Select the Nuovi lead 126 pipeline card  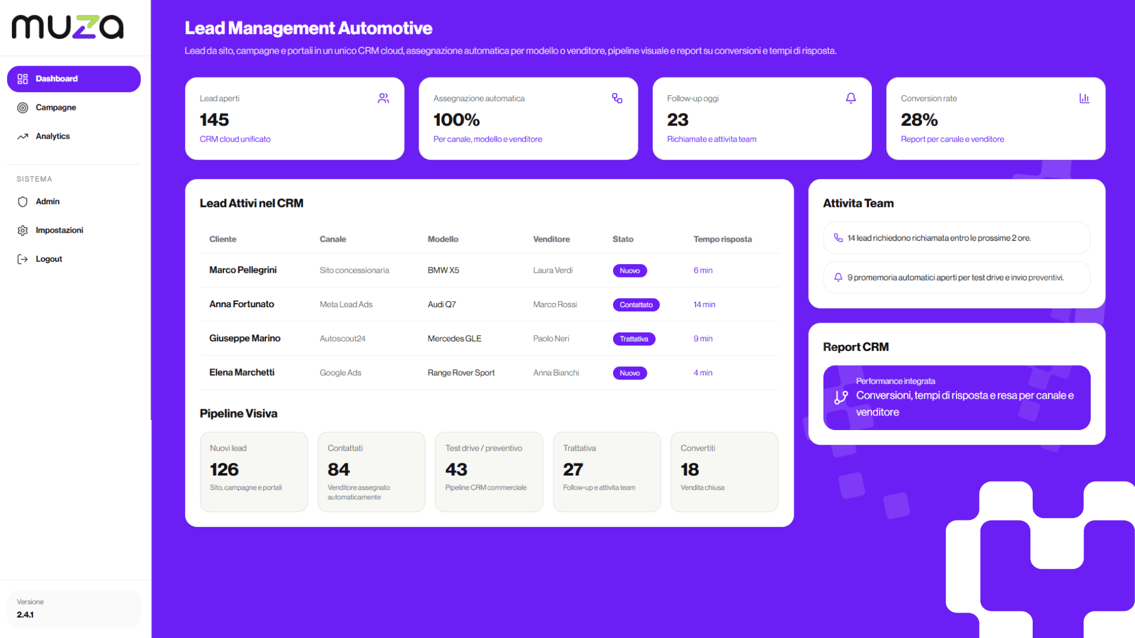point(254,471)
